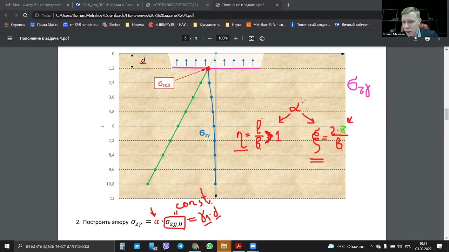Screen dimensions: 449x252
Task: Close the 'Пояснение к задаче 4.pdf' tab
Action: click(x=277, y=5)
